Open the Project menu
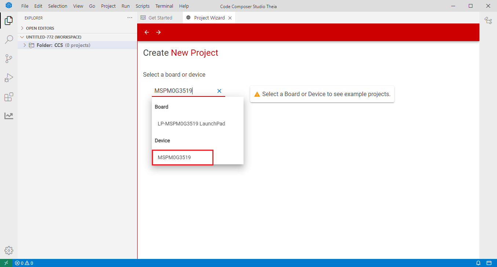Viewport: 497px width, 267px height. click(108, 6)
